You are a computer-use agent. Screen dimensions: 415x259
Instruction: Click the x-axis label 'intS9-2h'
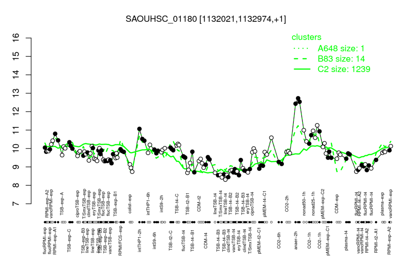(161, 204)
